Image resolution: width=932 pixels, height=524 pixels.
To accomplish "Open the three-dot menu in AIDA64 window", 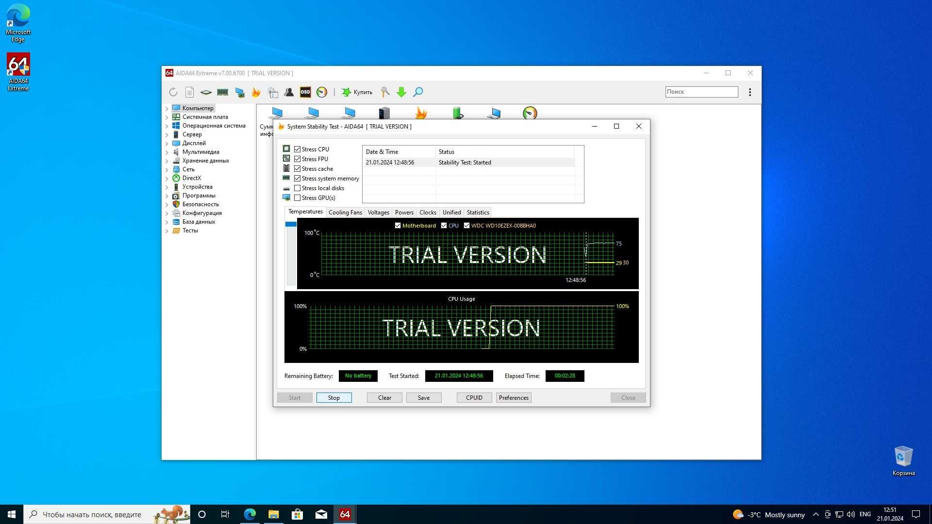I will (750, 92).
